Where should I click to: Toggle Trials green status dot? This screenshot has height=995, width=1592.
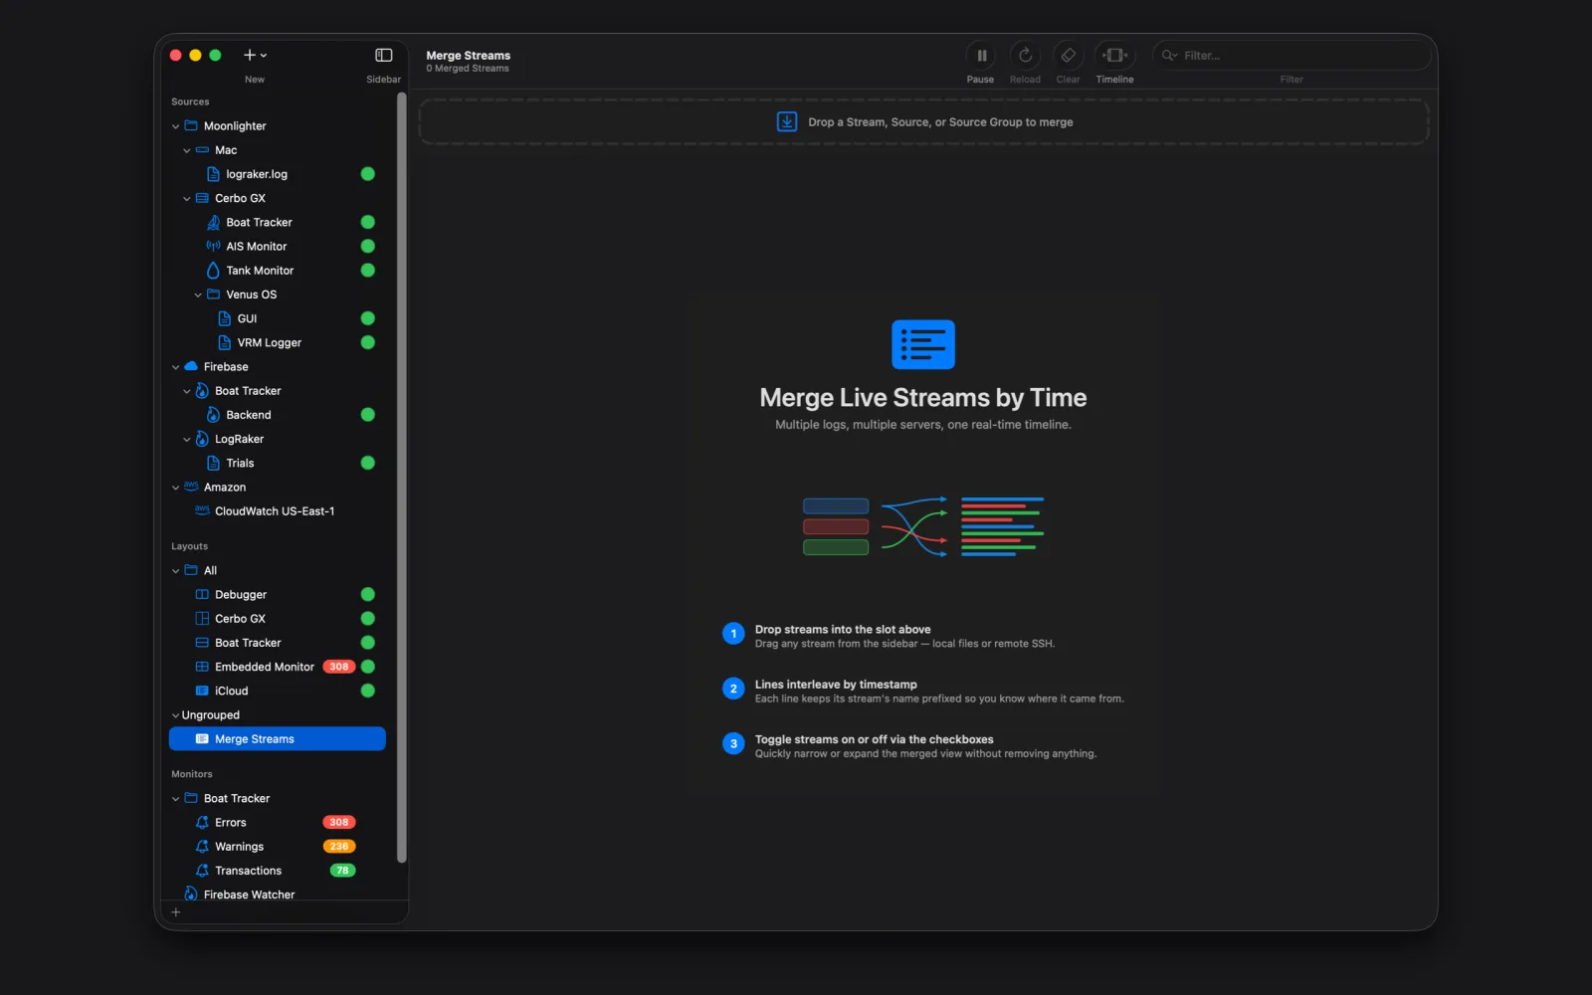pyautogui.click(x=367, y=463)
